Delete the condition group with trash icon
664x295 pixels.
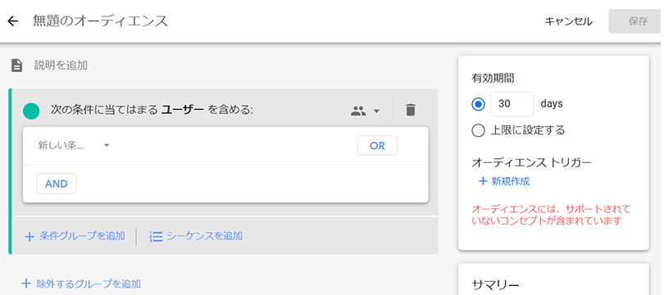click(411, 111)
